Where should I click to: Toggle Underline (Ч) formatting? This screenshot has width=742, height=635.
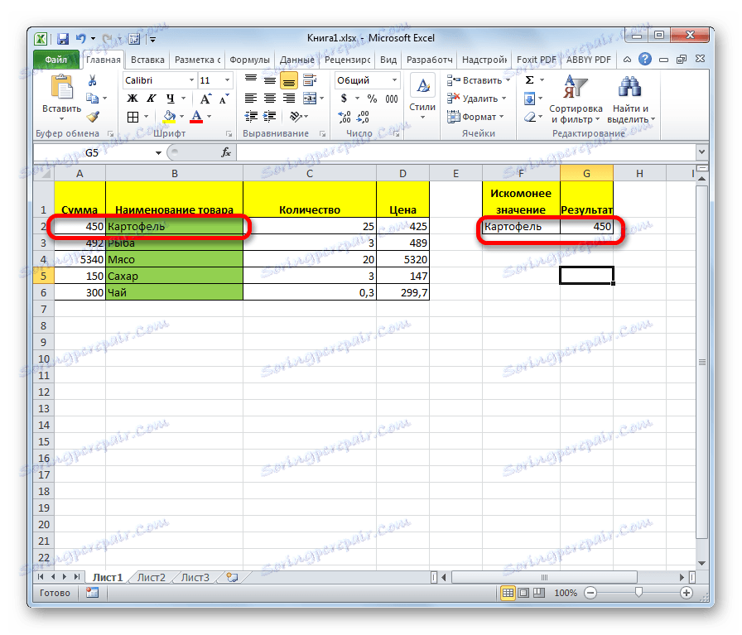click(x=170, y=99)
